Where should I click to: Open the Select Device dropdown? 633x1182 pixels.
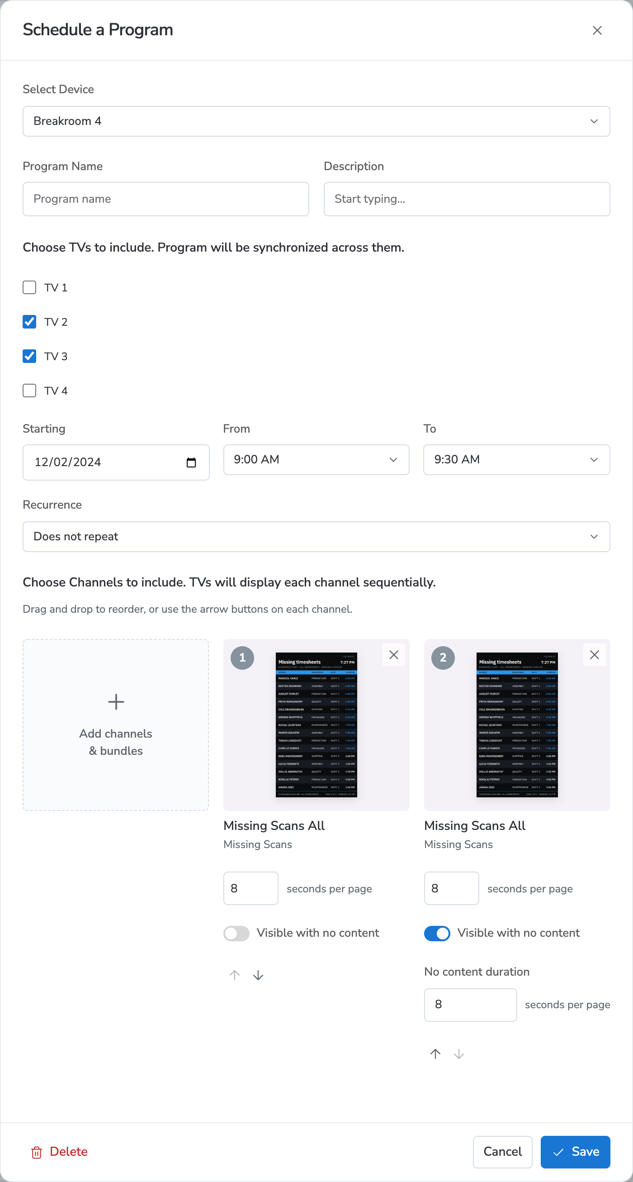[316, 121]
